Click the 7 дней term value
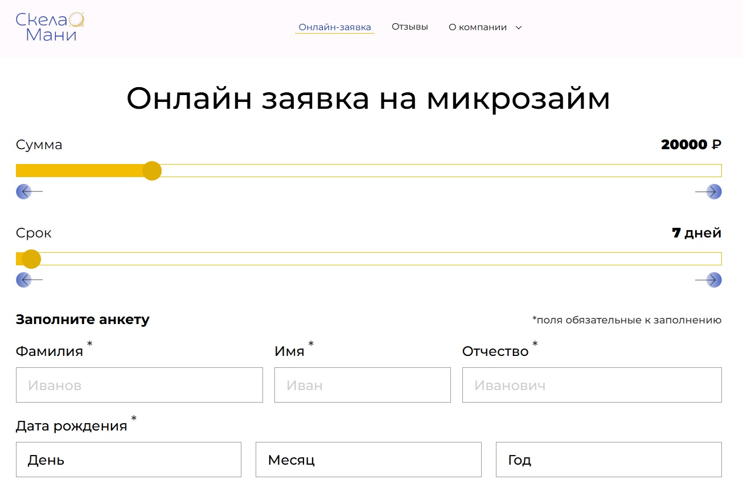Screen dimensions: 743x496 click(x=697, y=233)
